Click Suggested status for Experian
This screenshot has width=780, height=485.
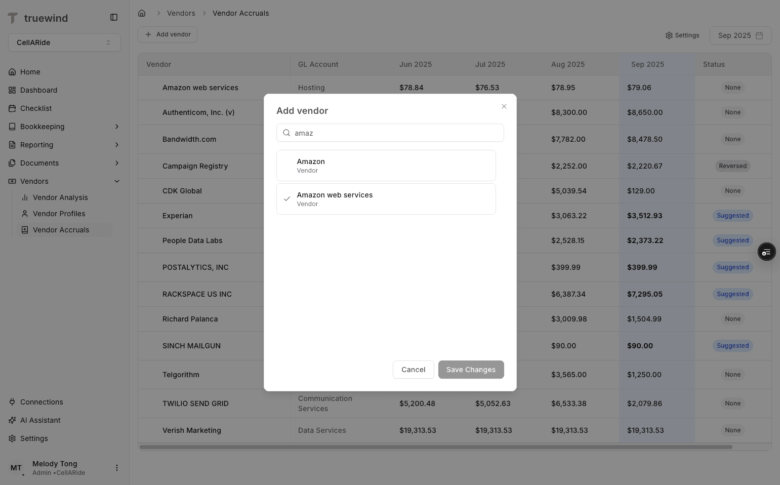click(732, 216)
